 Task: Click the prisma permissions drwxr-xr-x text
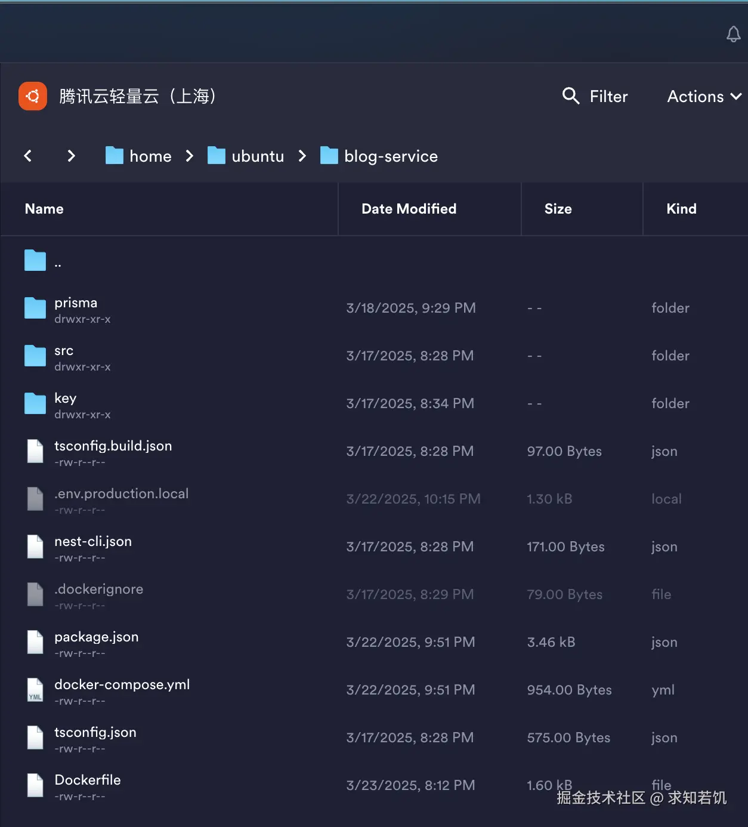(82, 319)
